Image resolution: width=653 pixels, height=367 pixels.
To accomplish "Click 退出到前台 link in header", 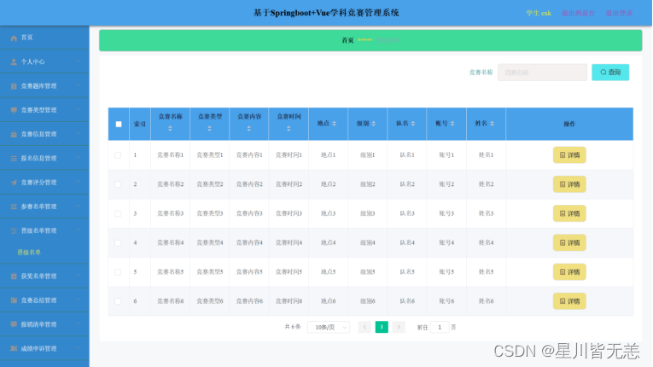I will (578, 13).
